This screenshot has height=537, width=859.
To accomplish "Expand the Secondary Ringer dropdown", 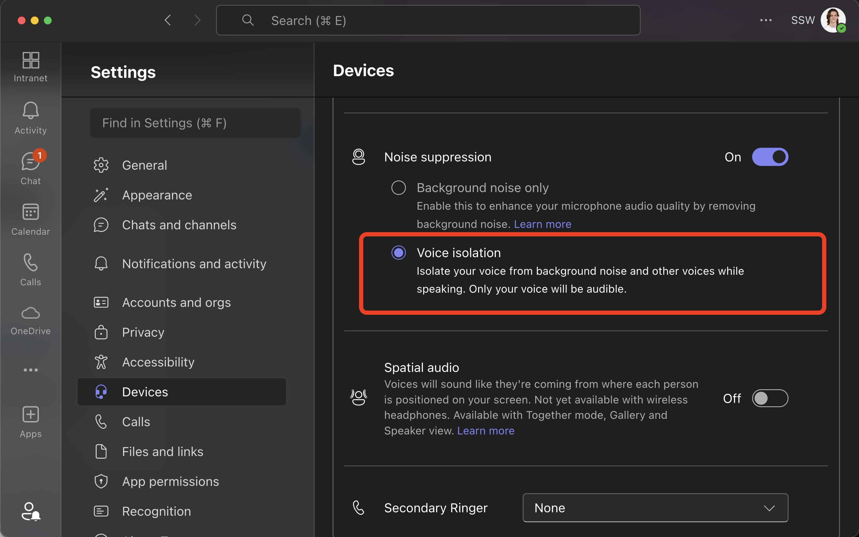I will pos(655,507).
